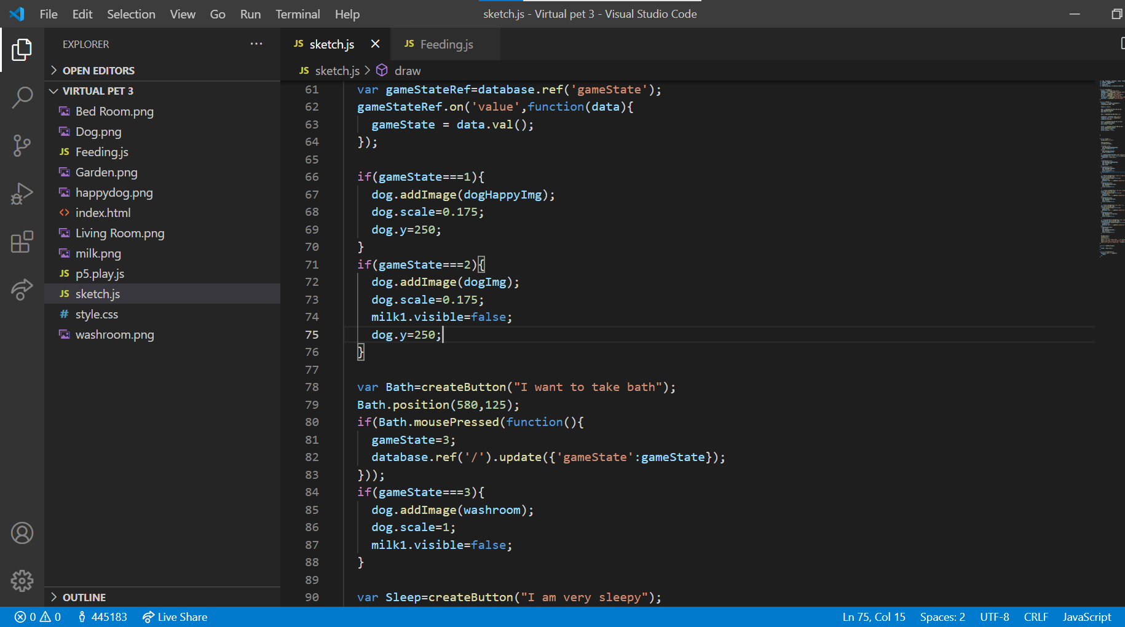Change the UTF-8 encoding setting
Image resolution: width=1125 pixels, height=627 pixels.
[994, 617]
